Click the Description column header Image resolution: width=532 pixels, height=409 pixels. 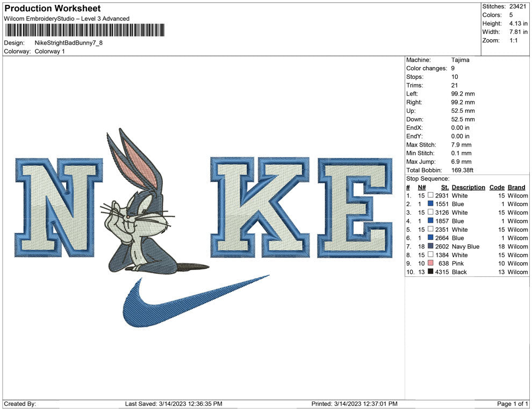coord(468,187)
